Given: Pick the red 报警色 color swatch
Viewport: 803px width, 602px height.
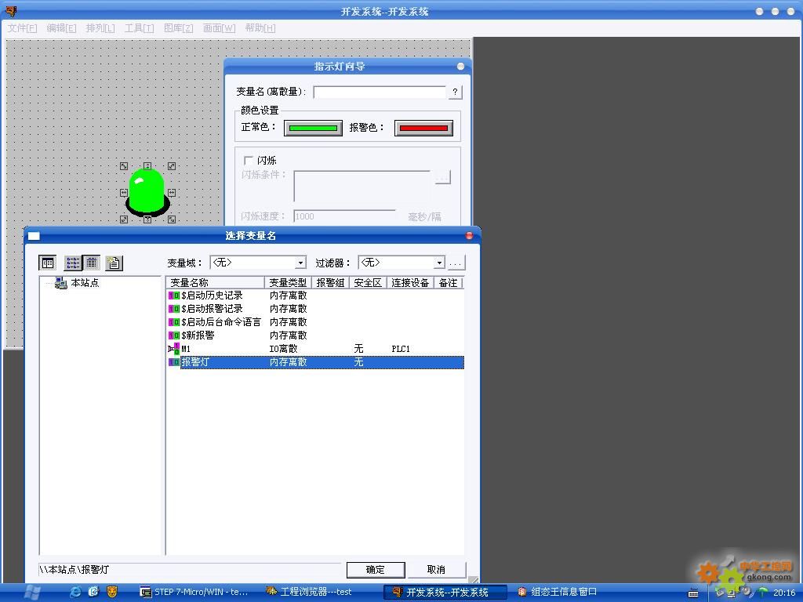Looking at the screenshot, I should click(x=423, y=128).
